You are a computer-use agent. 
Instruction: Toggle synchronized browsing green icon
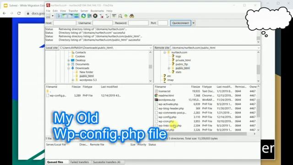pyautogui.click(x=126, y=16)
